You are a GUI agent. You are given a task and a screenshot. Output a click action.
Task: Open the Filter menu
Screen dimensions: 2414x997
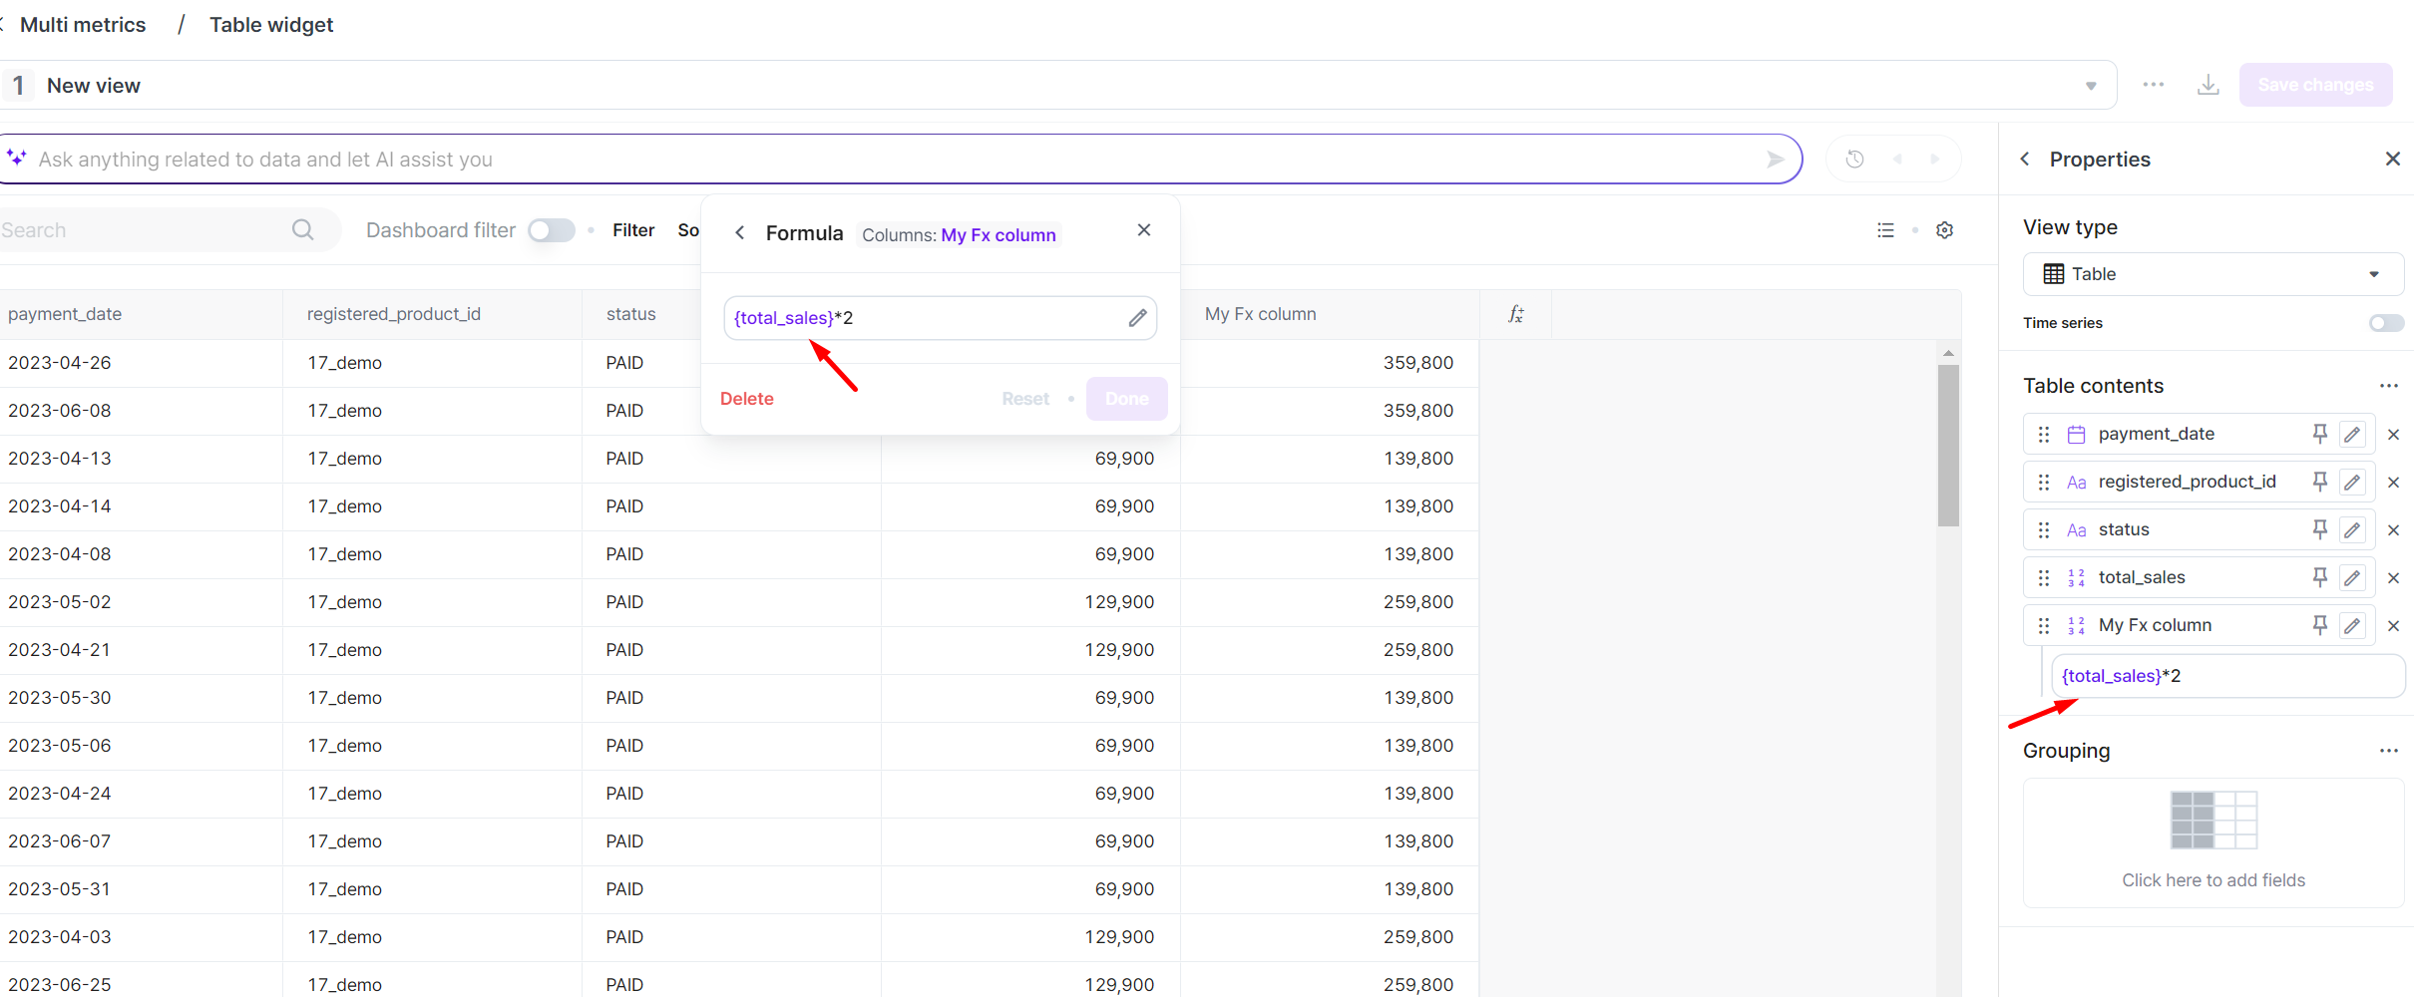point(633,230)
